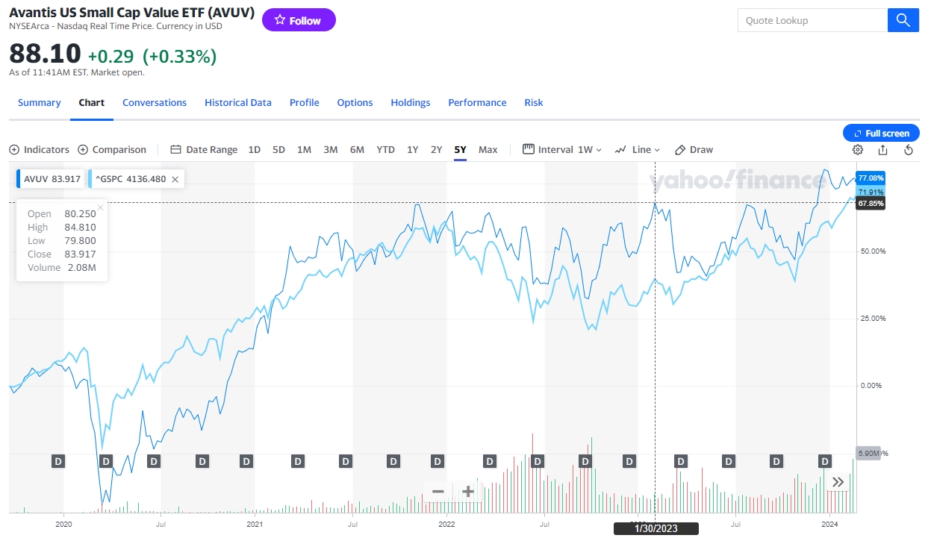Open the Indicators menu
The width and height of the screenshot is (934, 541).
click(x=40, y=149)
